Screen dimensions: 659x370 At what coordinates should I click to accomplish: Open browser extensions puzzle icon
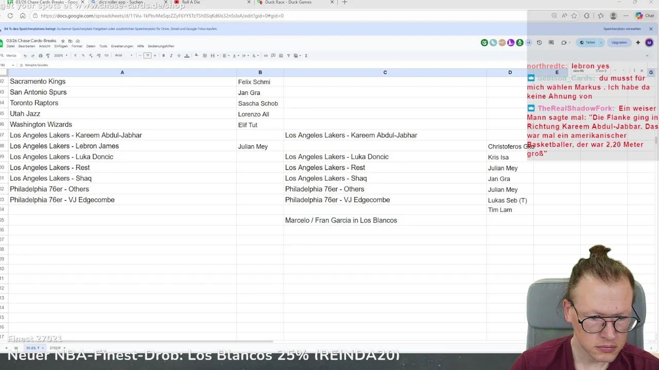click(x=586, y=15)
